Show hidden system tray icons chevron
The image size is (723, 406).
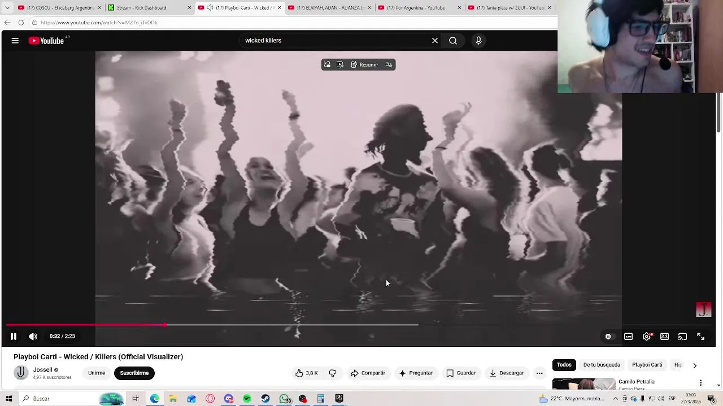click(616, 399)
